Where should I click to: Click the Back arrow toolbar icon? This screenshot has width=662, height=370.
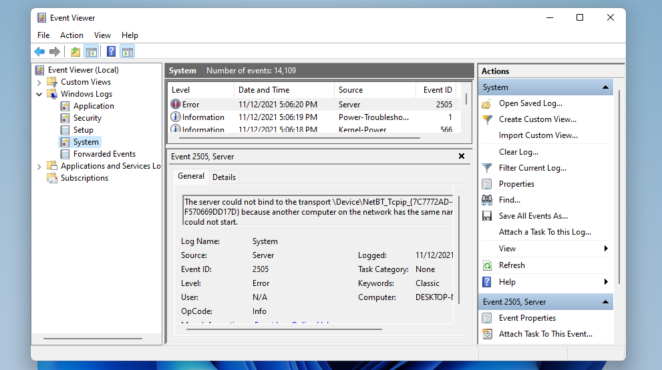(x=39, y=52)
